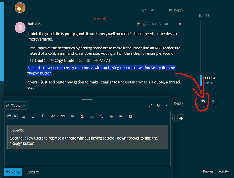The height and width of the screenshot is (178, 234).
Task: Open notification bell tracking options
Action: (x=213, y=101)
